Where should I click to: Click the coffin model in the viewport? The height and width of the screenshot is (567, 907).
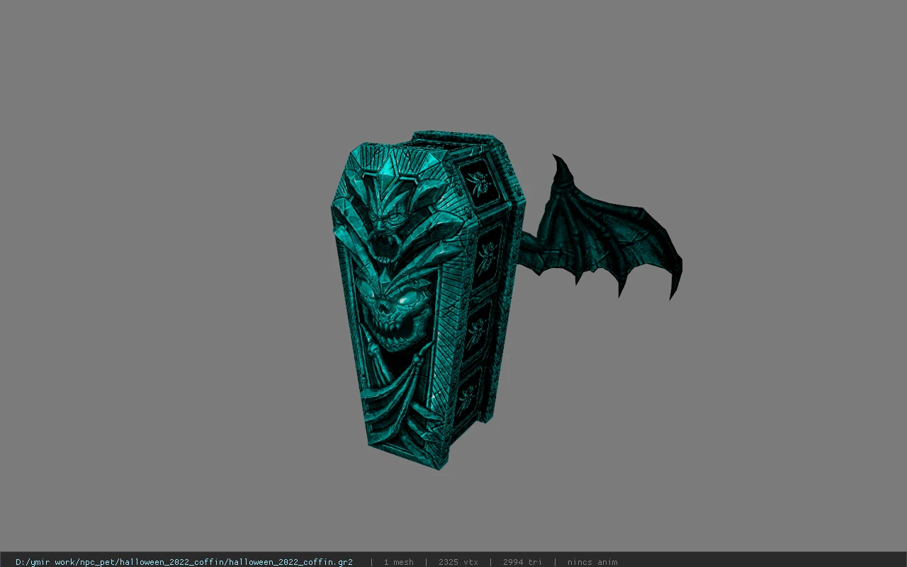click(429, 301)
